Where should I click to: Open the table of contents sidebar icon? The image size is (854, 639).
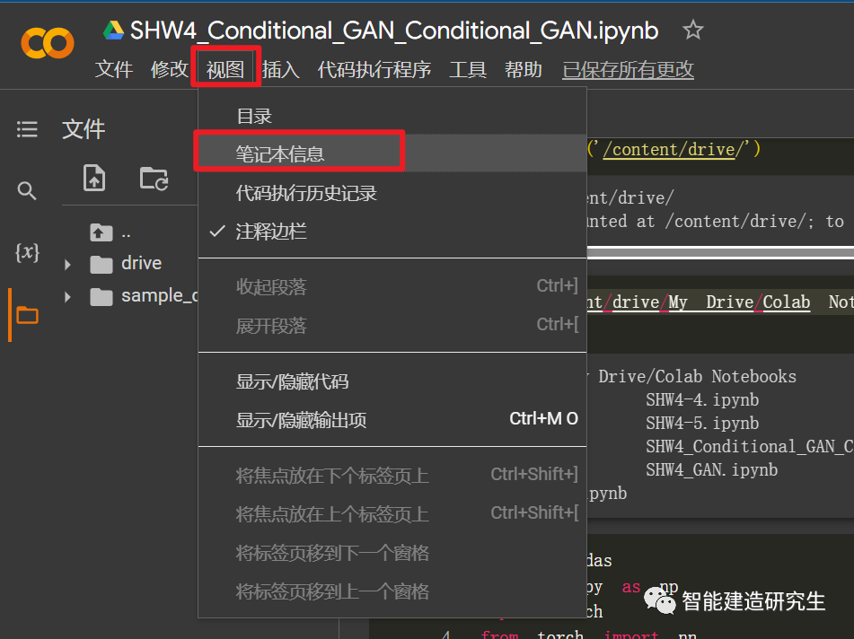click(27, 129)
